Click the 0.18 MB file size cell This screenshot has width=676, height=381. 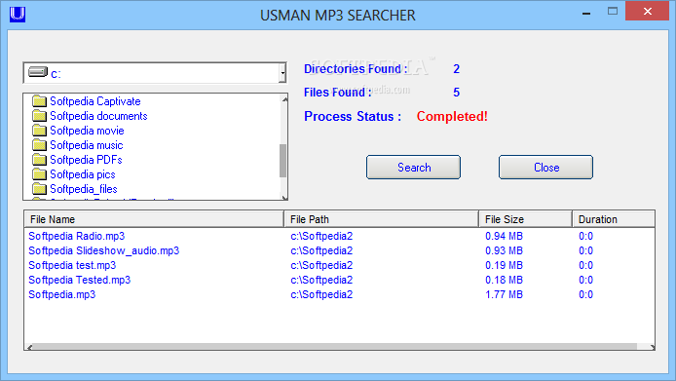504,280
